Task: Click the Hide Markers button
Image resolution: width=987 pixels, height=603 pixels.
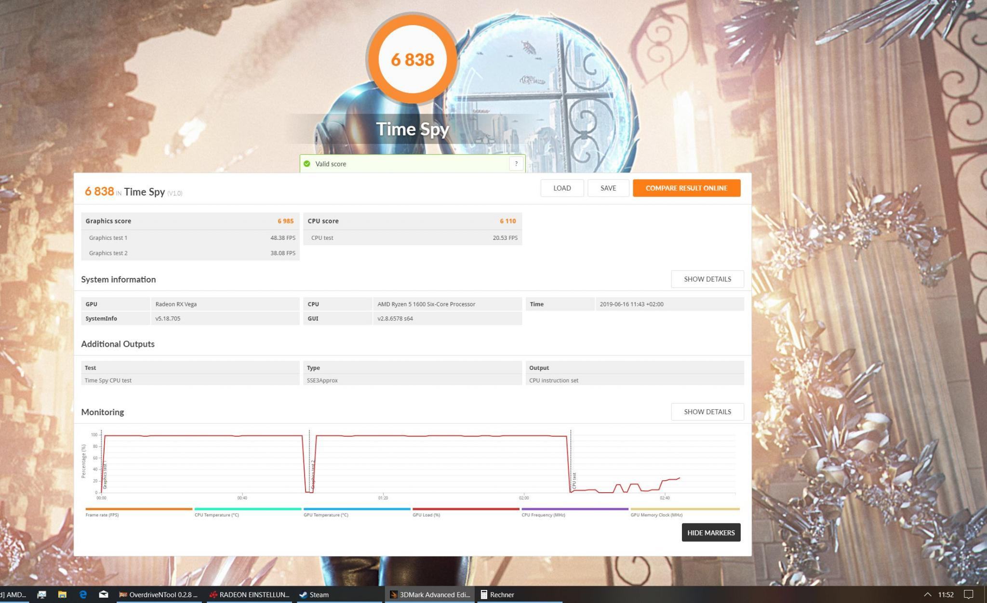Action: click(711, 533)
